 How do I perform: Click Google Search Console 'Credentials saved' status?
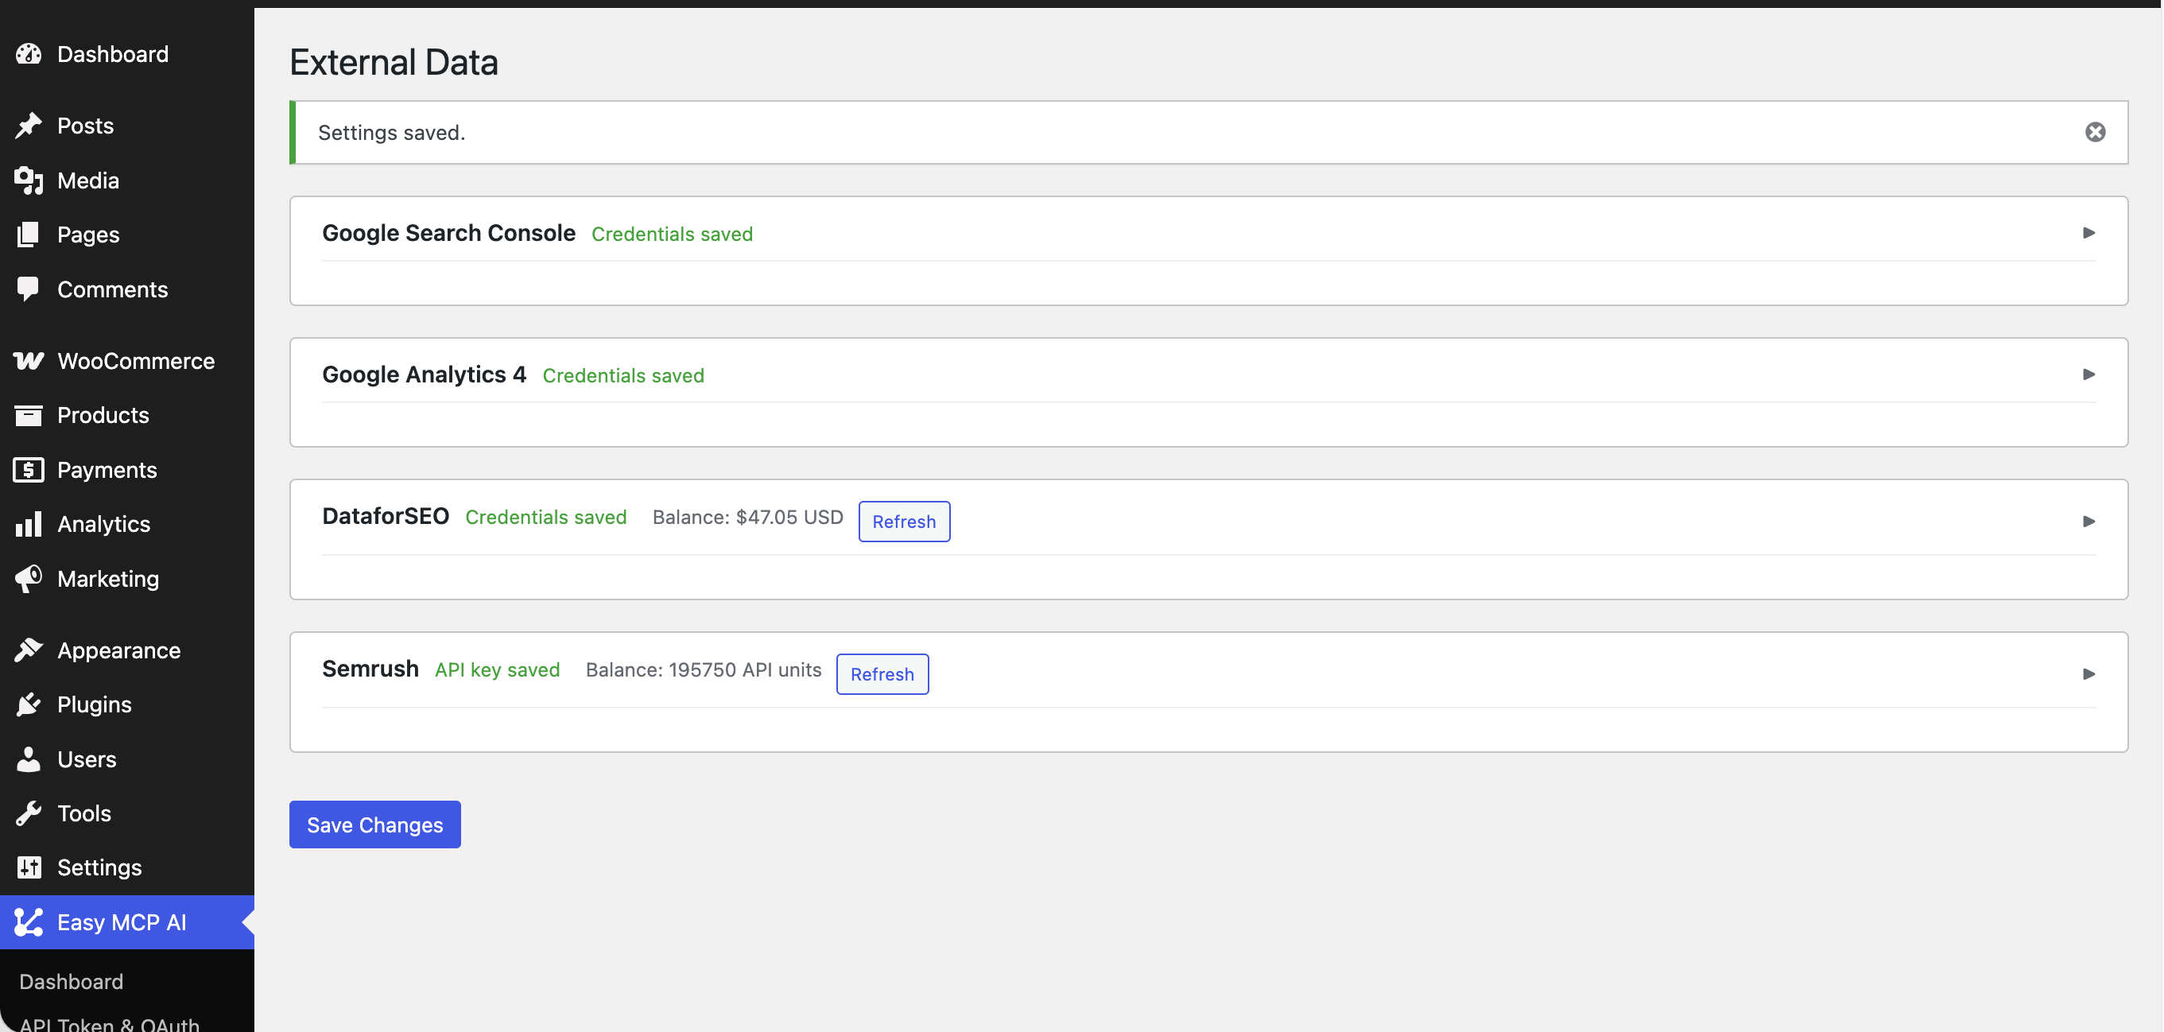pos(672,234)
